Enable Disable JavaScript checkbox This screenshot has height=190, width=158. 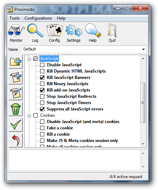[42, 65]
